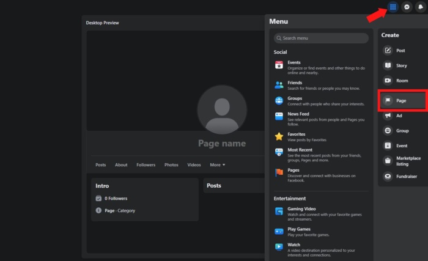The image size is (428, 261).
Task: Click the Play Games controller icon
Action: (x=279, y=232)
